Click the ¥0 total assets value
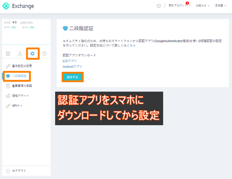Screen dimensions: 232x179 [14, 22]
